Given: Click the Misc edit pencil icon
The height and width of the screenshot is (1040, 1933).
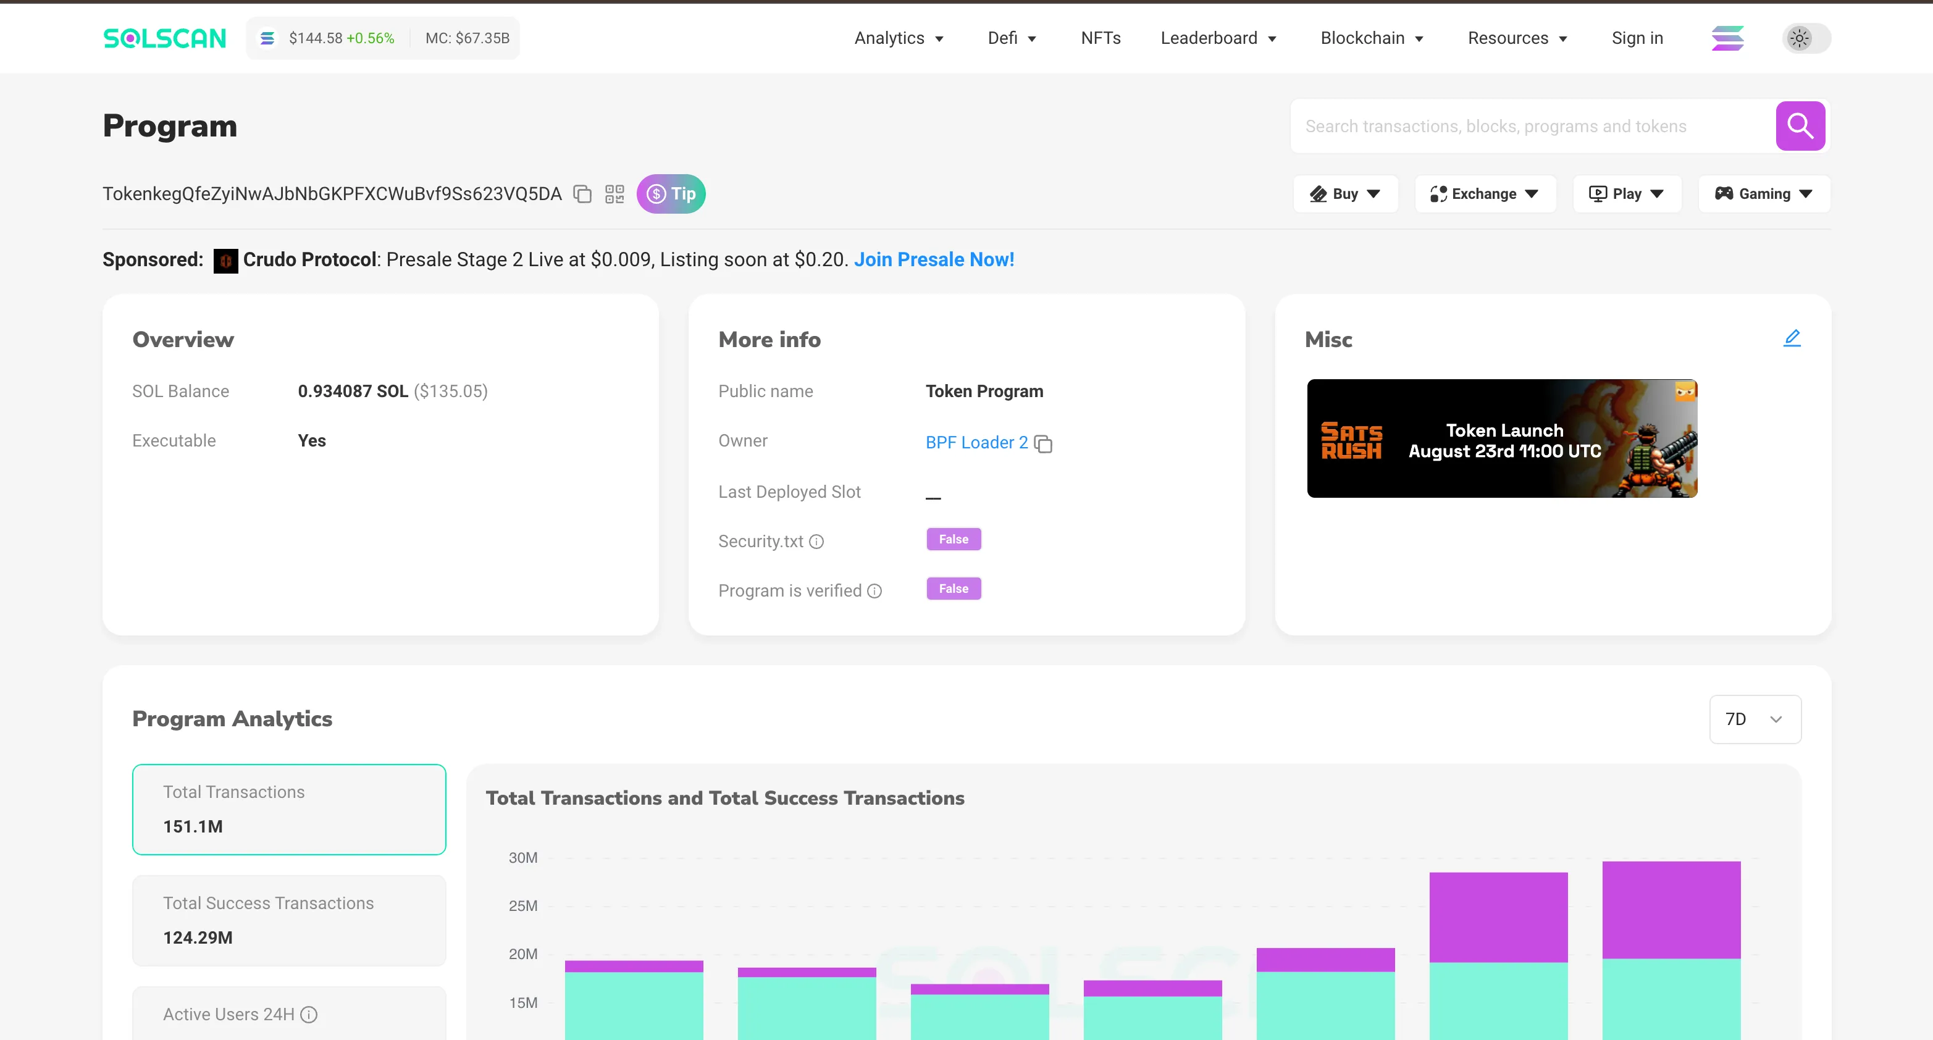Looking at the screenshot, I should point(1792,338).
